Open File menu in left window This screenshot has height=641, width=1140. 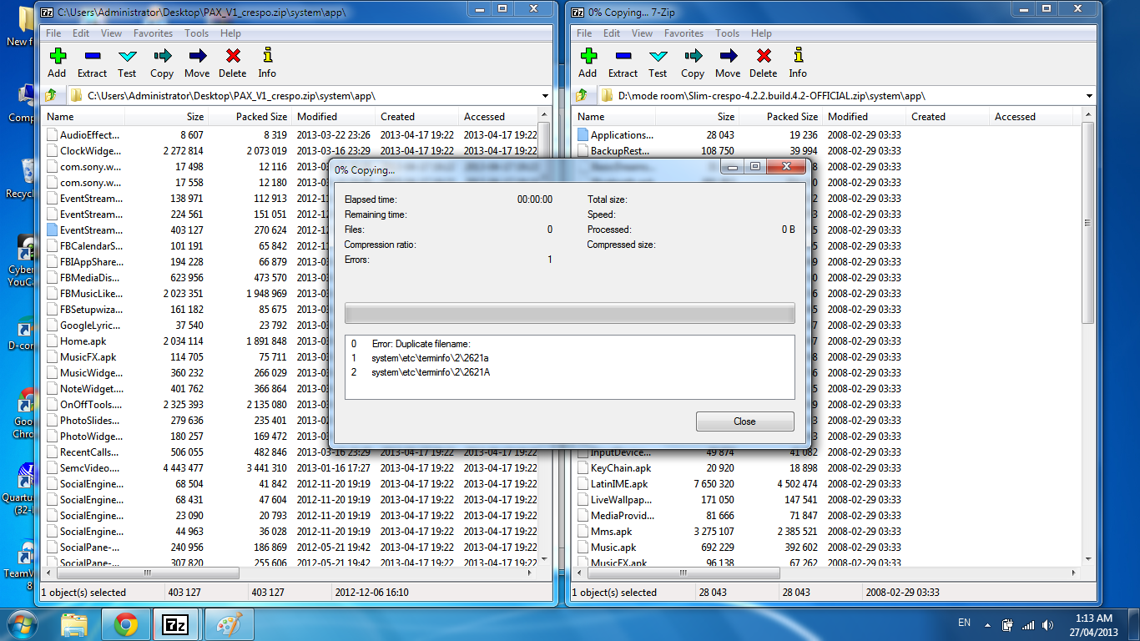tap(53, 33)
